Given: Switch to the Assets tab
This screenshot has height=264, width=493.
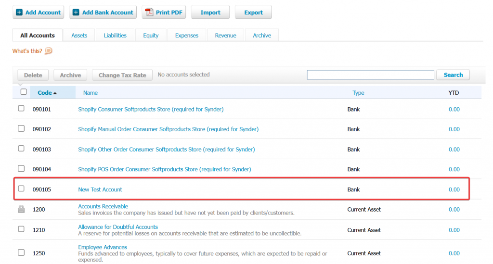Looking at the screenshot, I should coord(79,36).
